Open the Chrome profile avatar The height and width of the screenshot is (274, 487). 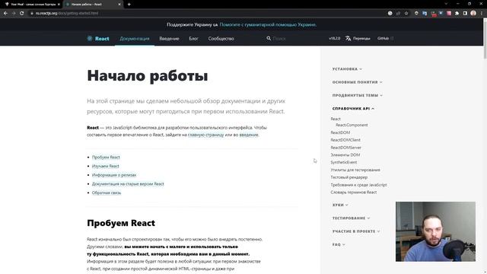(x=473, y=14)
